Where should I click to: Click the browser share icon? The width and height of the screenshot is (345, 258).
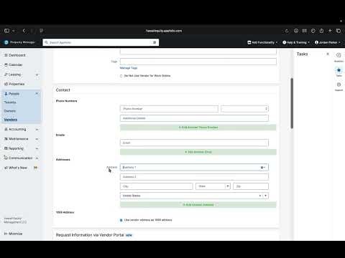coord(321,31)
